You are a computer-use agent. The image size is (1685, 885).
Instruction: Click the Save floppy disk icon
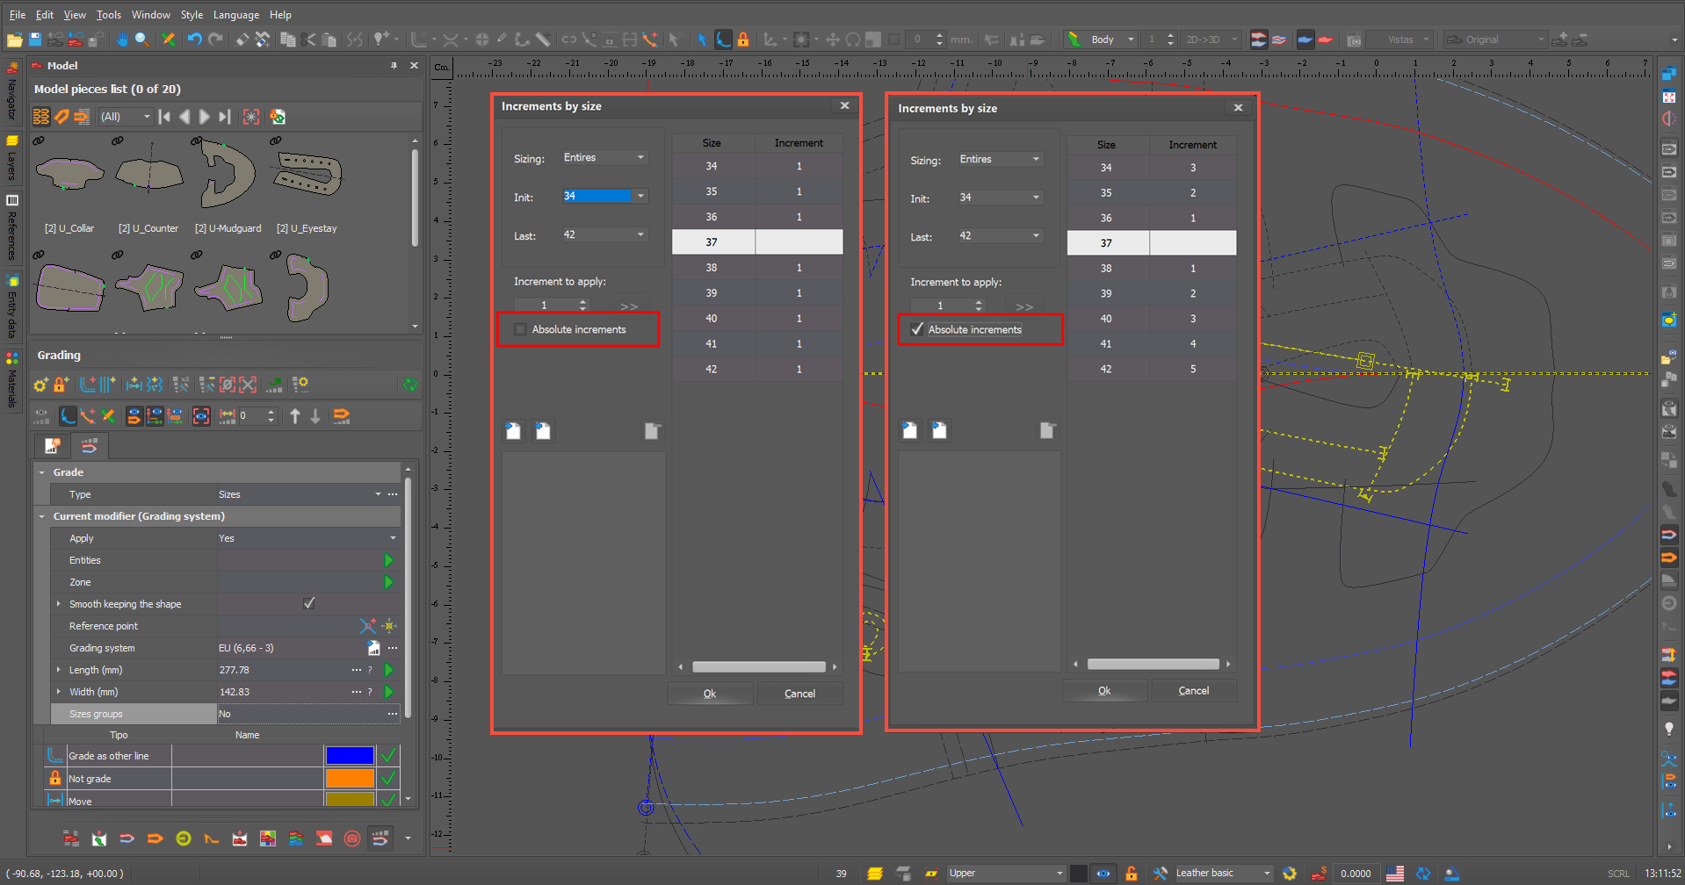[x=35, y=40]
